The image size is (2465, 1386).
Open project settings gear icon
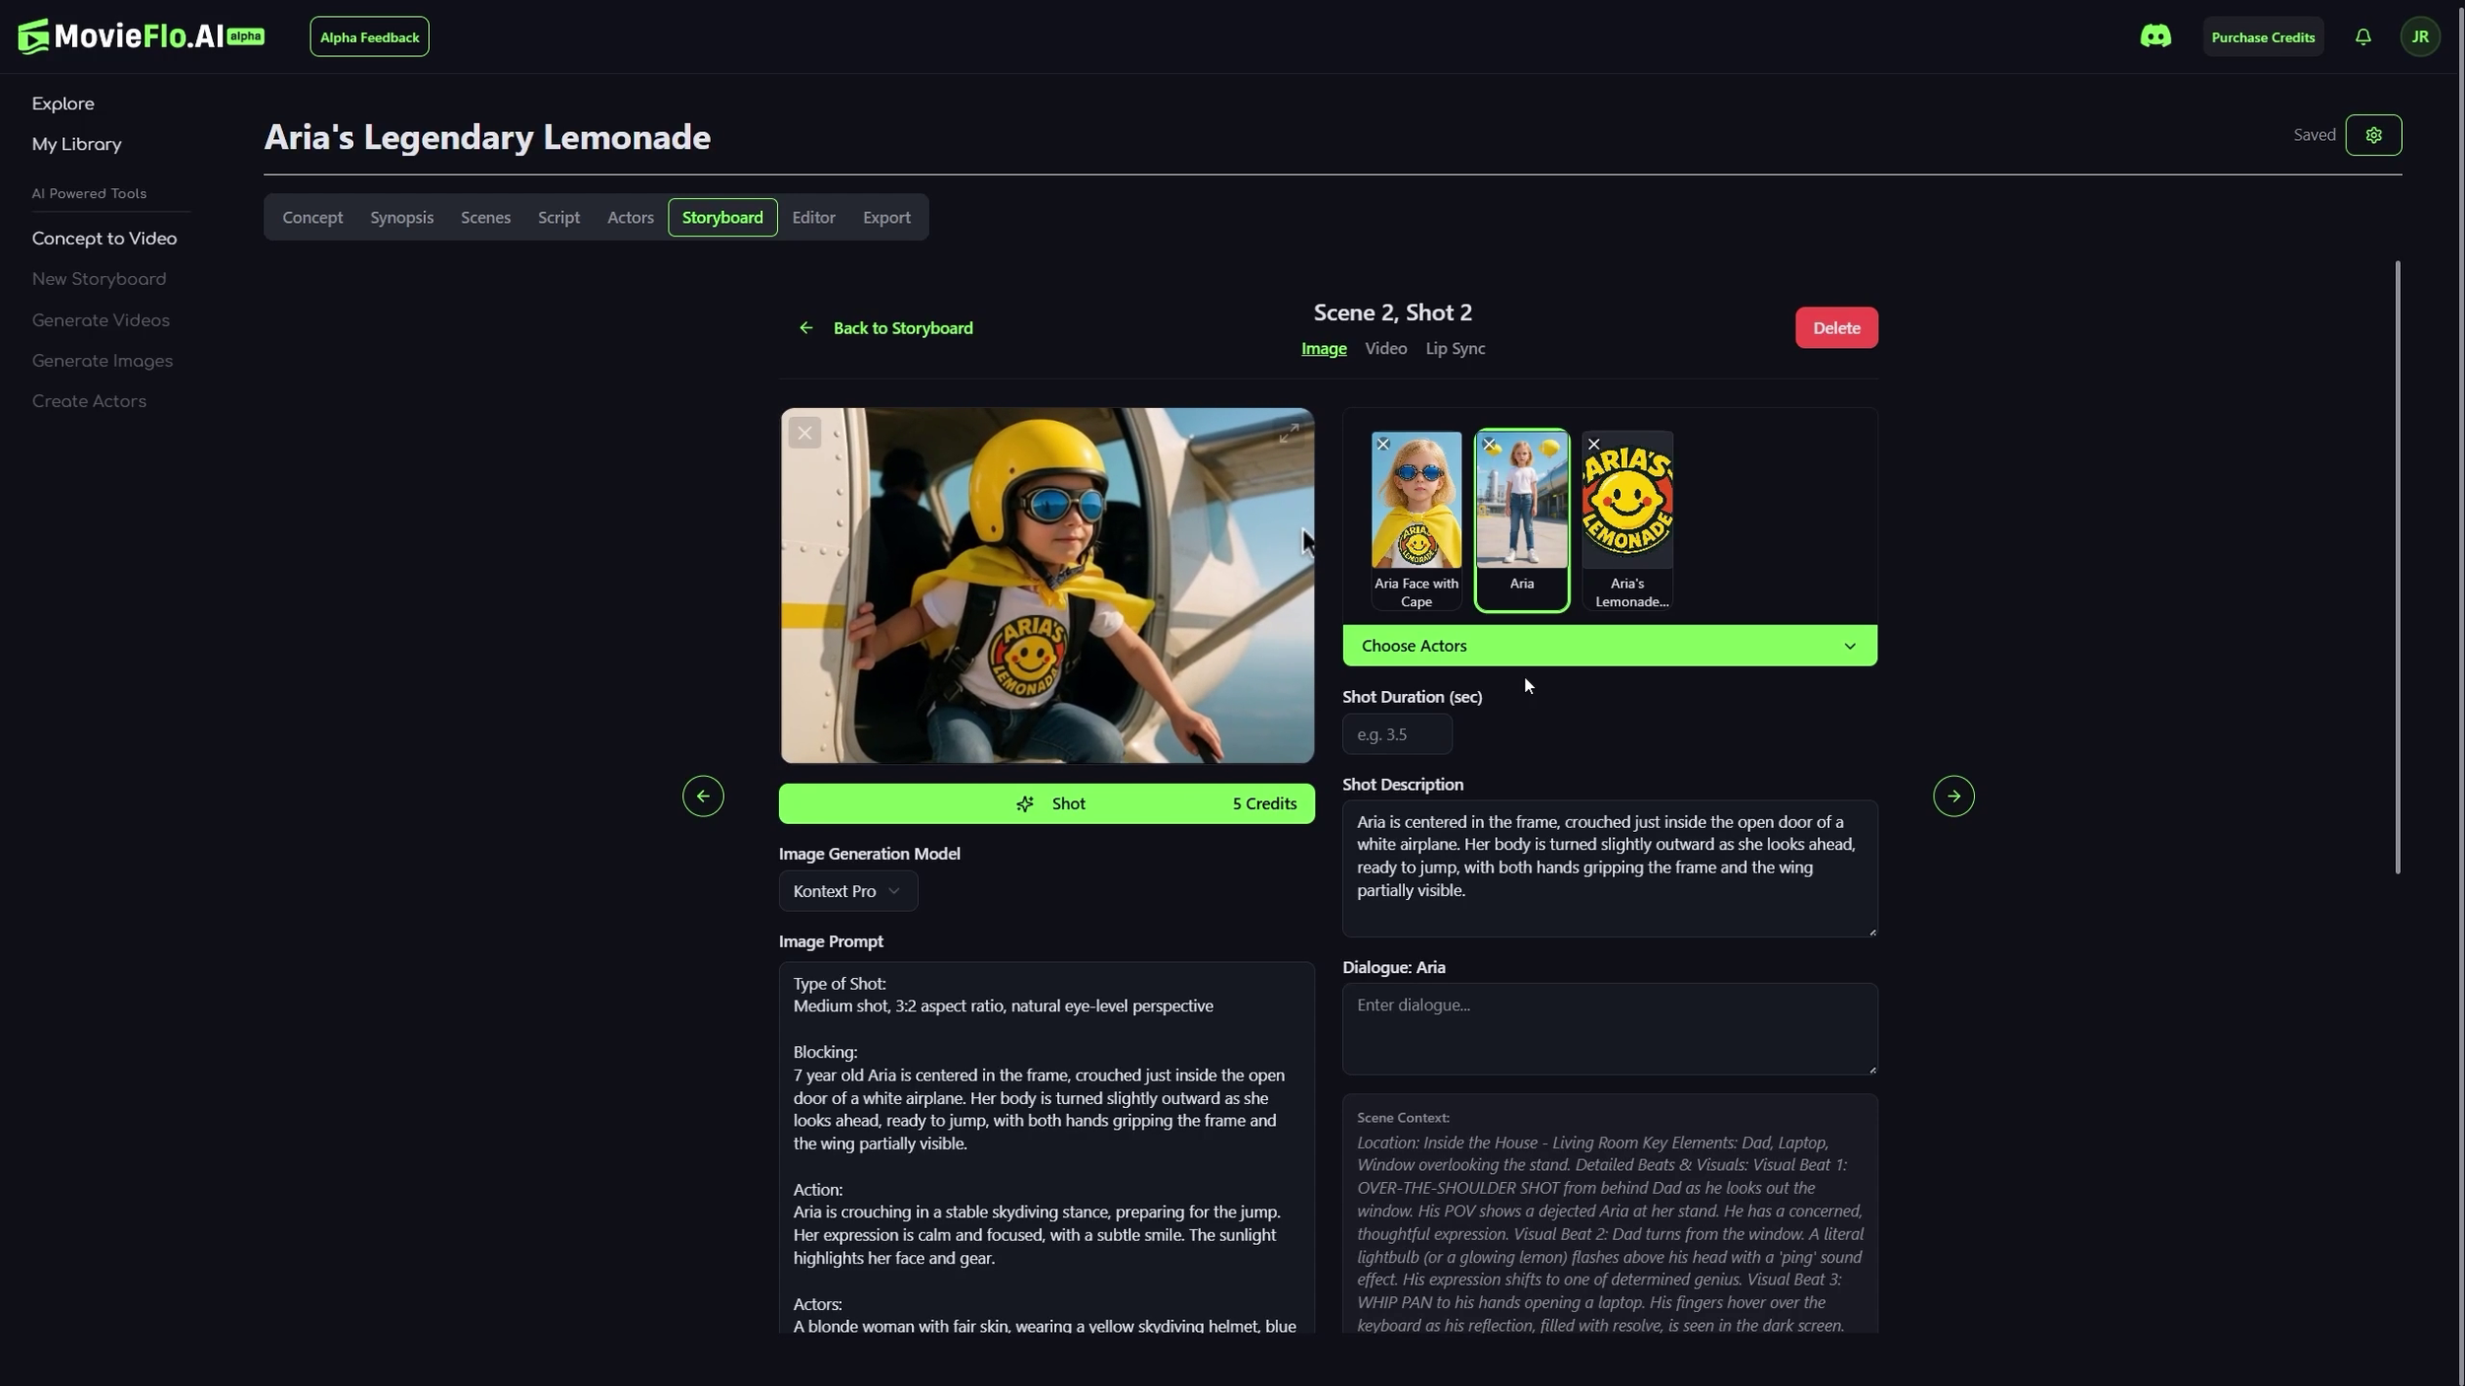[x=2373, y=135]
